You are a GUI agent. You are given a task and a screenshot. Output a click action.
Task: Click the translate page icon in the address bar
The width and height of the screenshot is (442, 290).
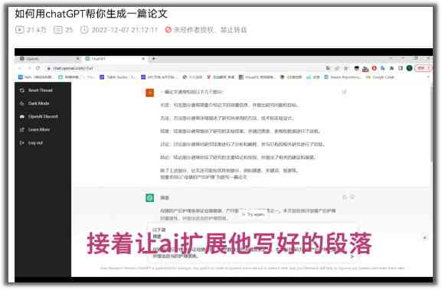point(328,68)
